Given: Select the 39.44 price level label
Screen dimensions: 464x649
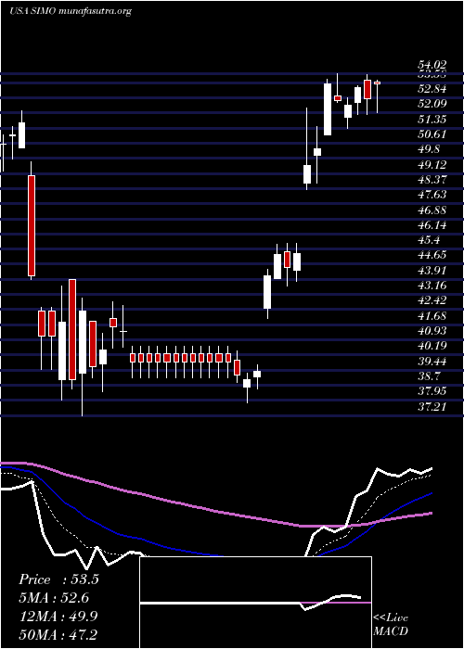Looking at the screenshot, I should click(432, 362).
